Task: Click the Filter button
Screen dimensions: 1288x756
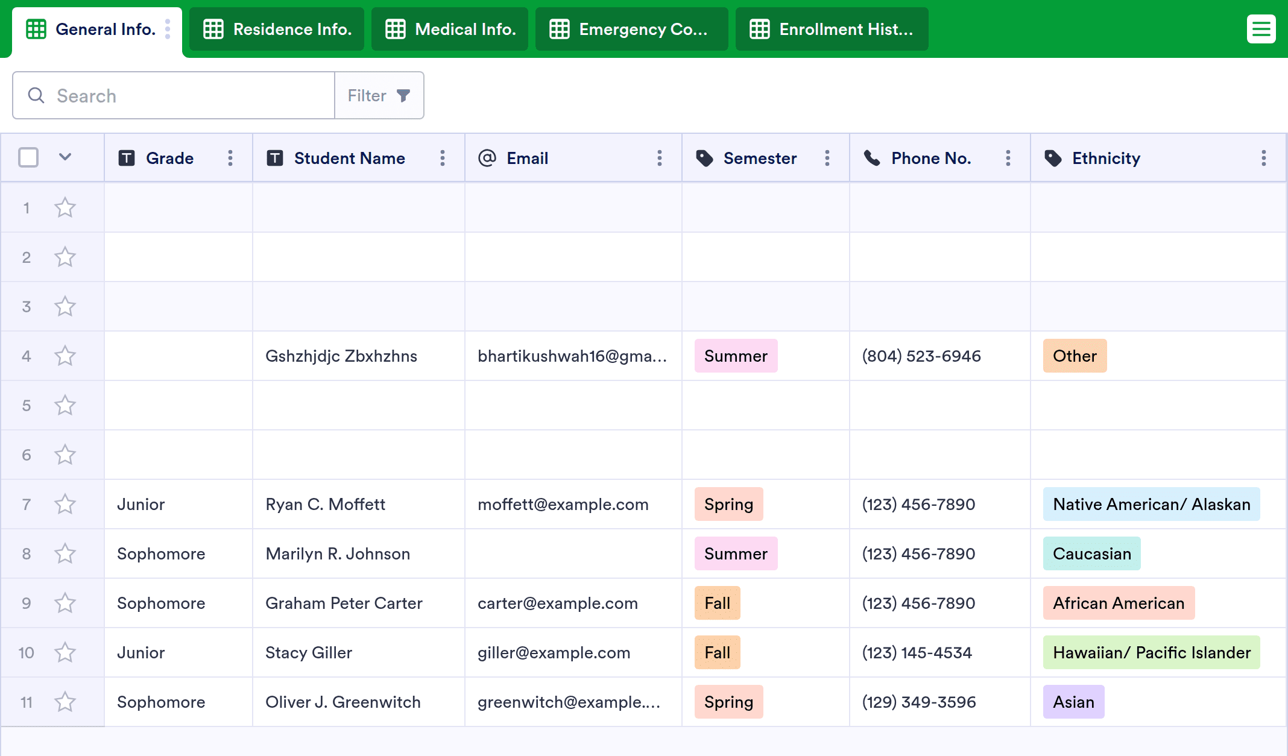Action: point(367,95)
